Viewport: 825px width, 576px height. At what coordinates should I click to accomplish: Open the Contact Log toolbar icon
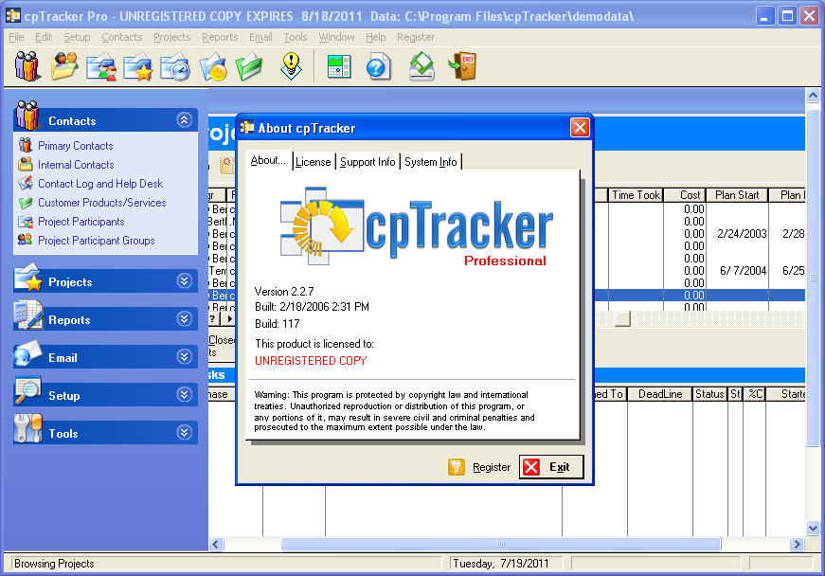click(101, 67)
